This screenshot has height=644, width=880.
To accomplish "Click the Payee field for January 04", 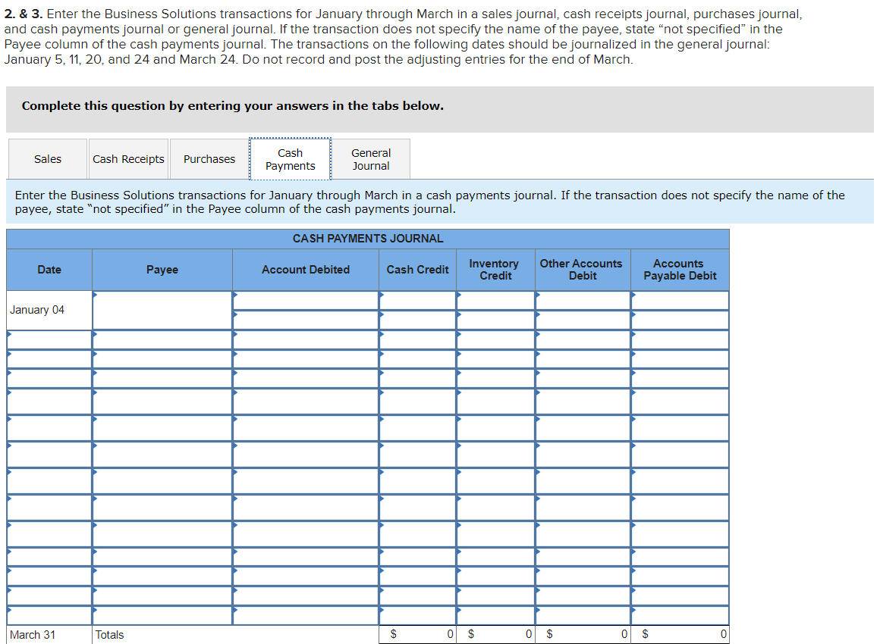I will click(162, 310).
